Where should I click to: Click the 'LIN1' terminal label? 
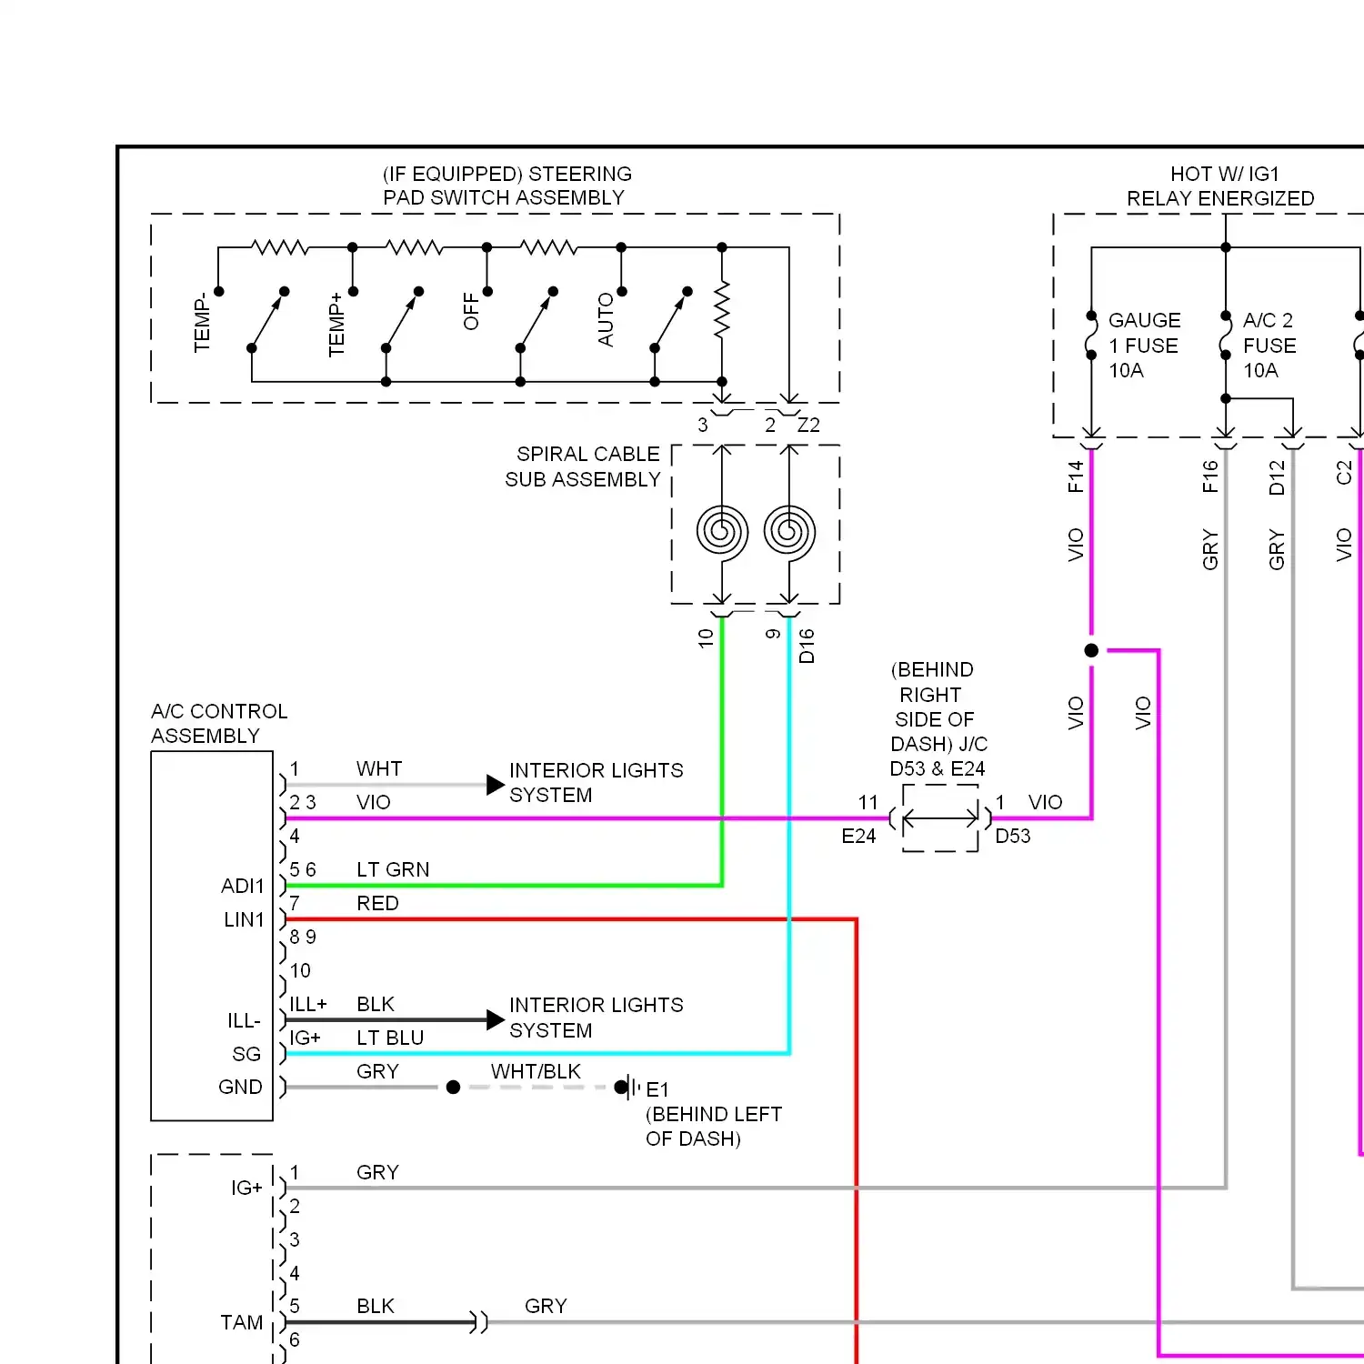coord(244,919)
